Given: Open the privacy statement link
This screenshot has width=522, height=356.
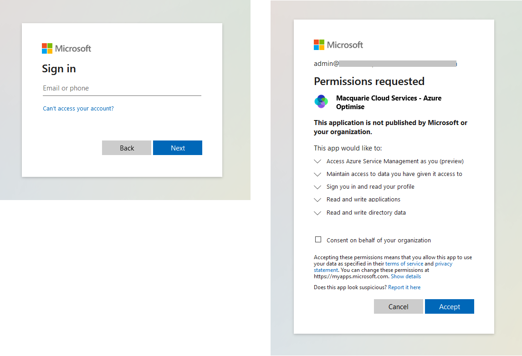Looking at the screenshot, I should [444, 264].
